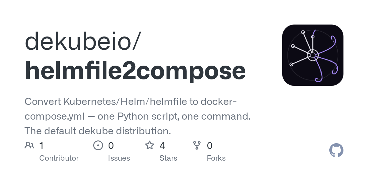The image size is (368, 184).
Task: Click the GitHub Octocat logo
Action: (x=336, y=150)
